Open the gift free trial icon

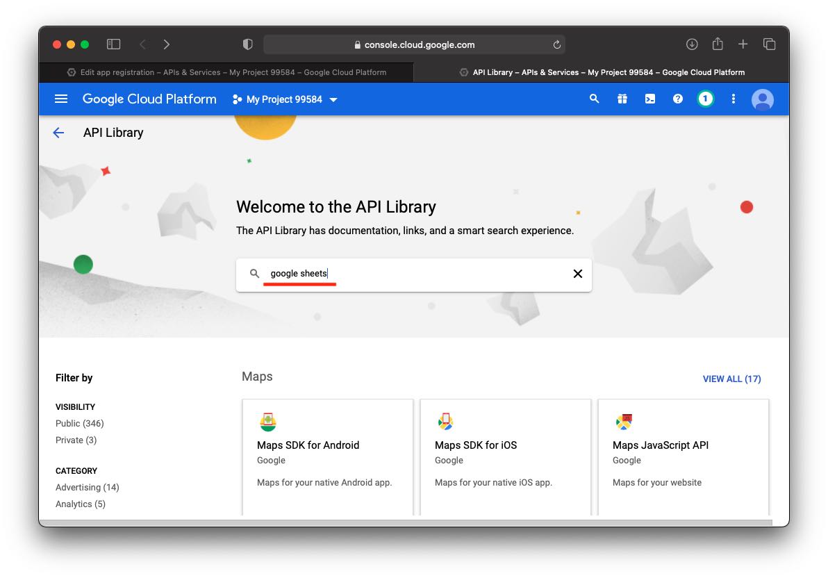pos(622,99)
